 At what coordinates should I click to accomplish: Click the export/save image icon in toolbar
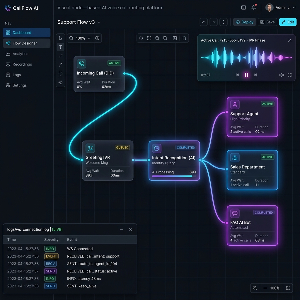175,38
